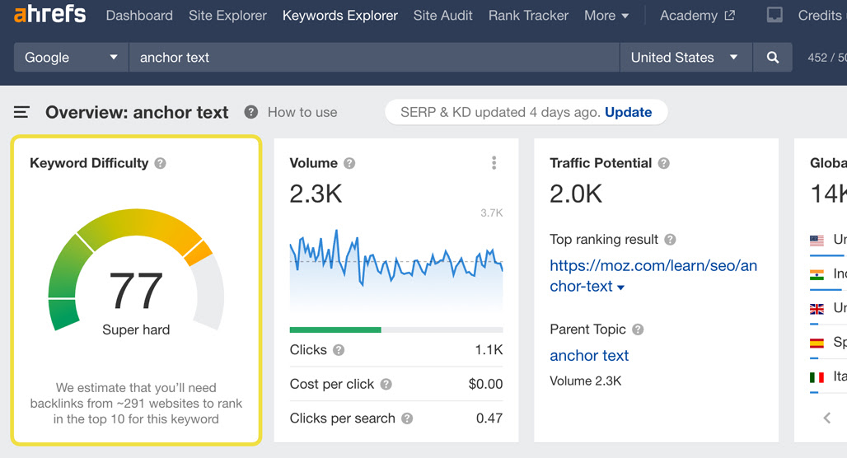Open the Dashboard tab
The image size is (847, 458).
[x=139, y=16]
